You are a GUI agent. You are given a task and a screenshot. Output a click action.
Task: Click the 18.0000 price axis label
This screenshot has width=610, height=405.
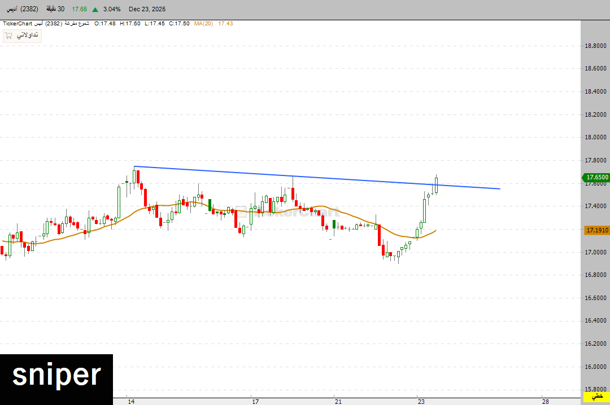pos(595,137)
